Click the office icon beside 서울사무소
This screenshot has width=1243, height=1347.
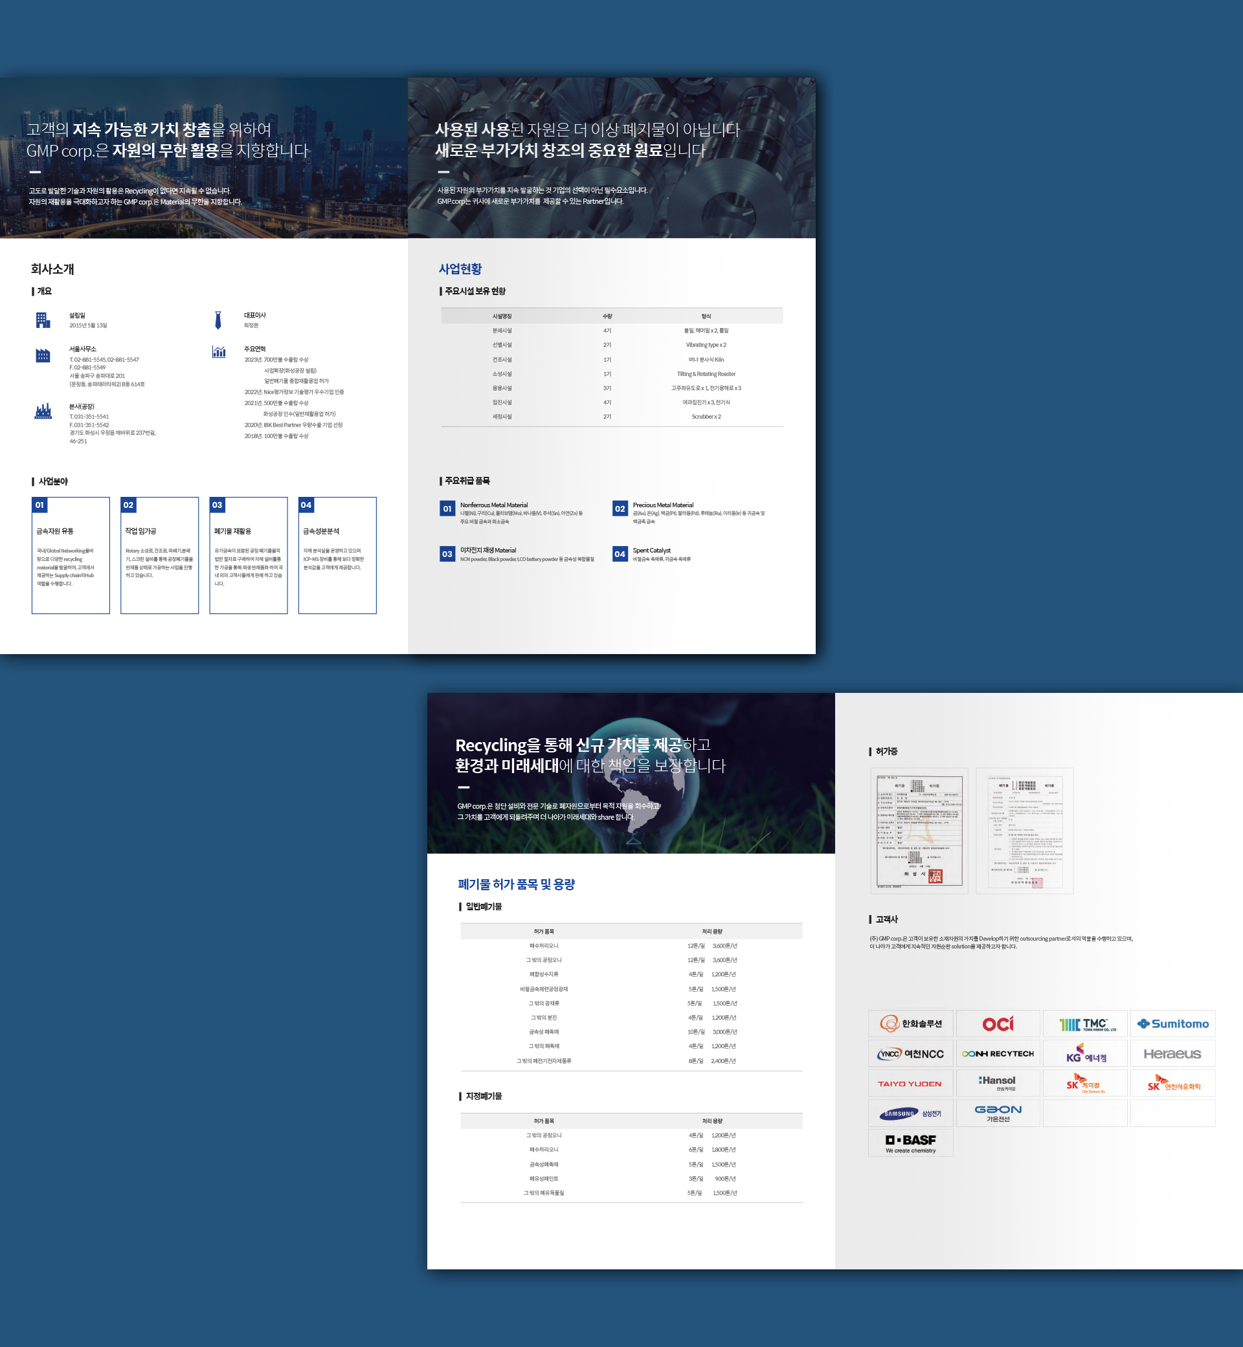[x=43, y=355]
